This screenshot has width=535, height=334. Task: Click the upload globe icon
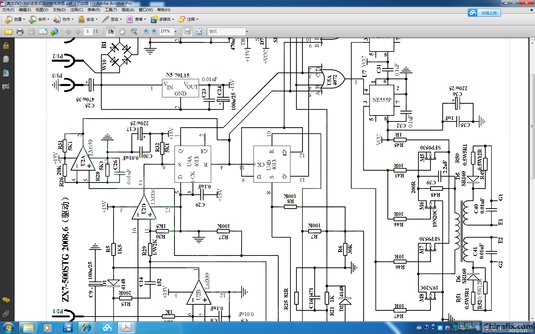54,31
